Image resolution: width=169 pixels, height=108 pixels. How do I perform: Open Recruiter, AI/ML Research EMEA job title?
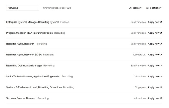[x=24, y=55]
